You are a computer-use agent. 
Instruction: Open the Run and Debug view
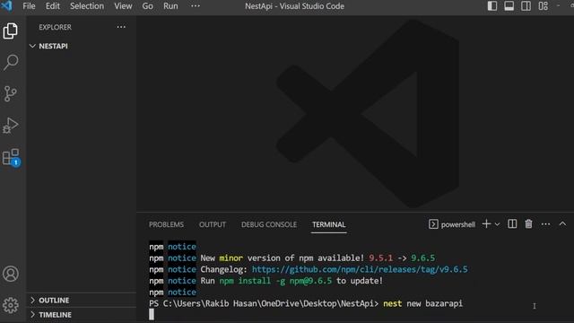pyautogui.click(x=11, y=126)
